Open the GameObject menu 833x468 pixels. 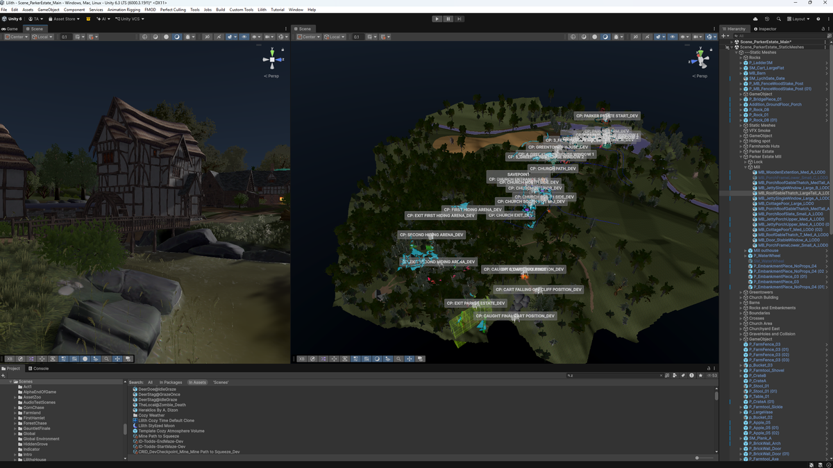pyautogui.click(x=49, y=10)
